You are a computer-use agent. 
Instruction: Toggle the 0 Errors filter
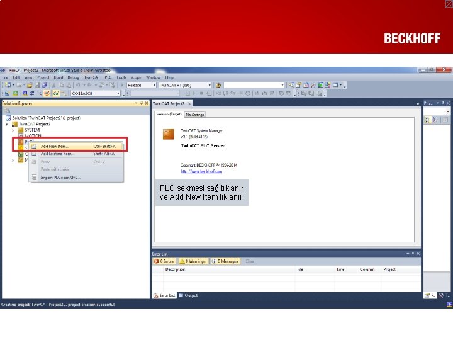[164, 261]
